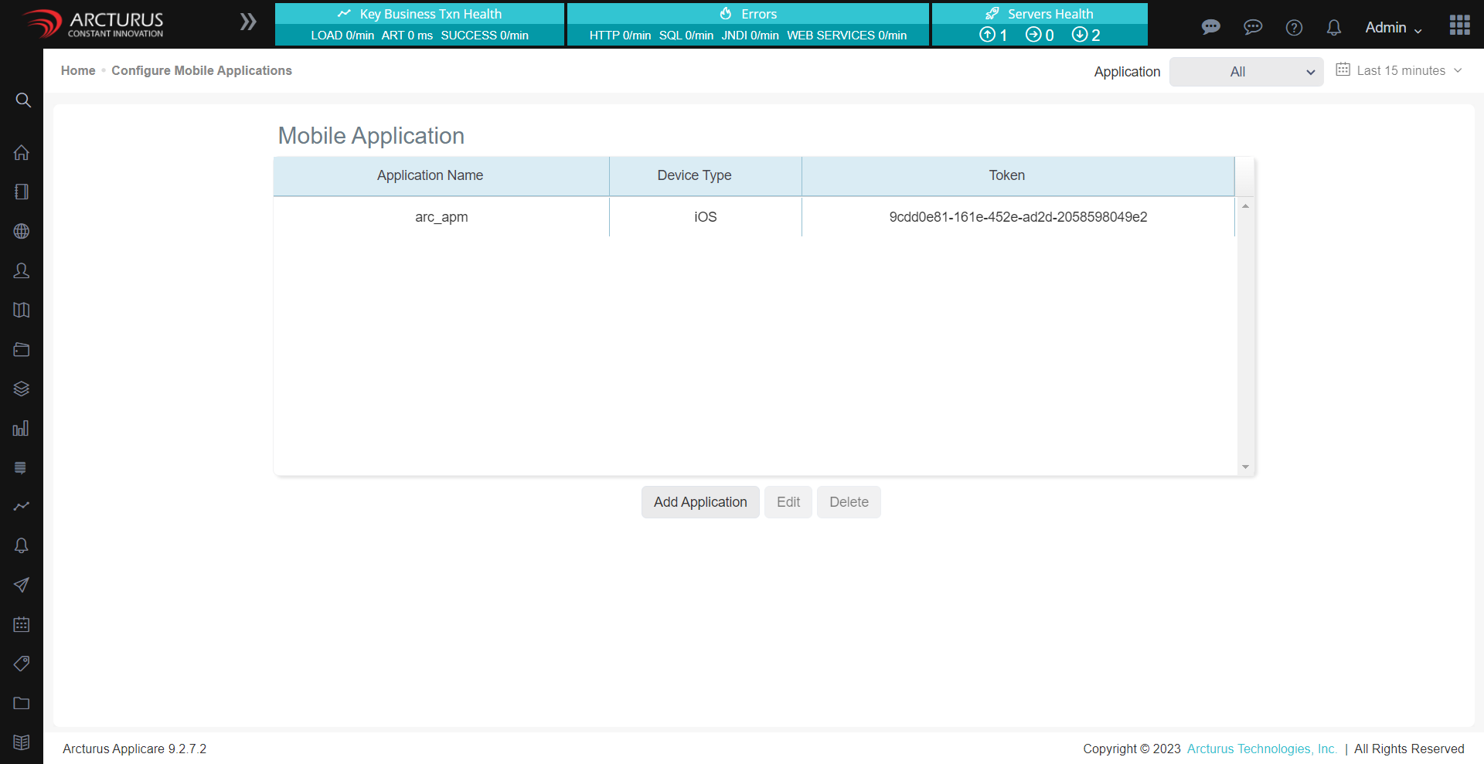
Task: Select the arc_apm application row
Action: tap(441, 217)
